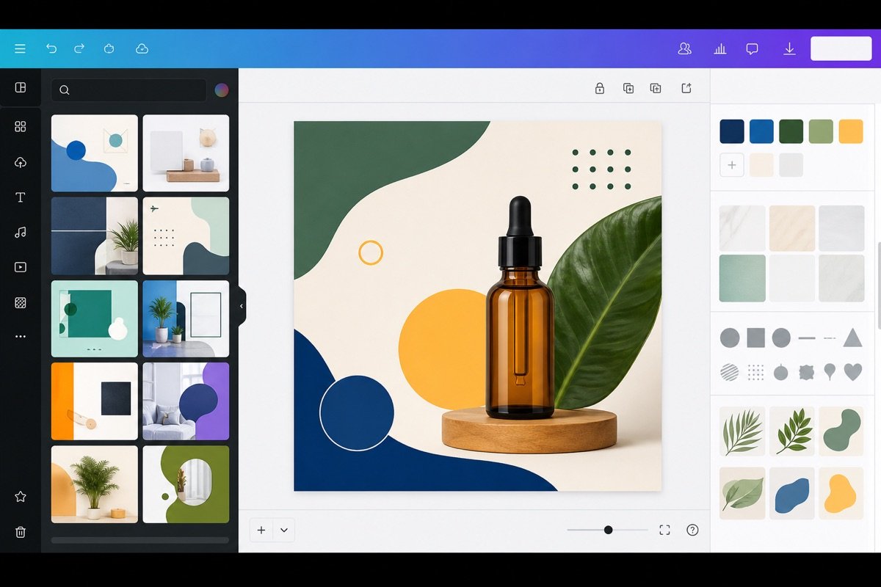Click the duplicate page icon above canvas
881x587 pixels.
click(x=628, y=88)
